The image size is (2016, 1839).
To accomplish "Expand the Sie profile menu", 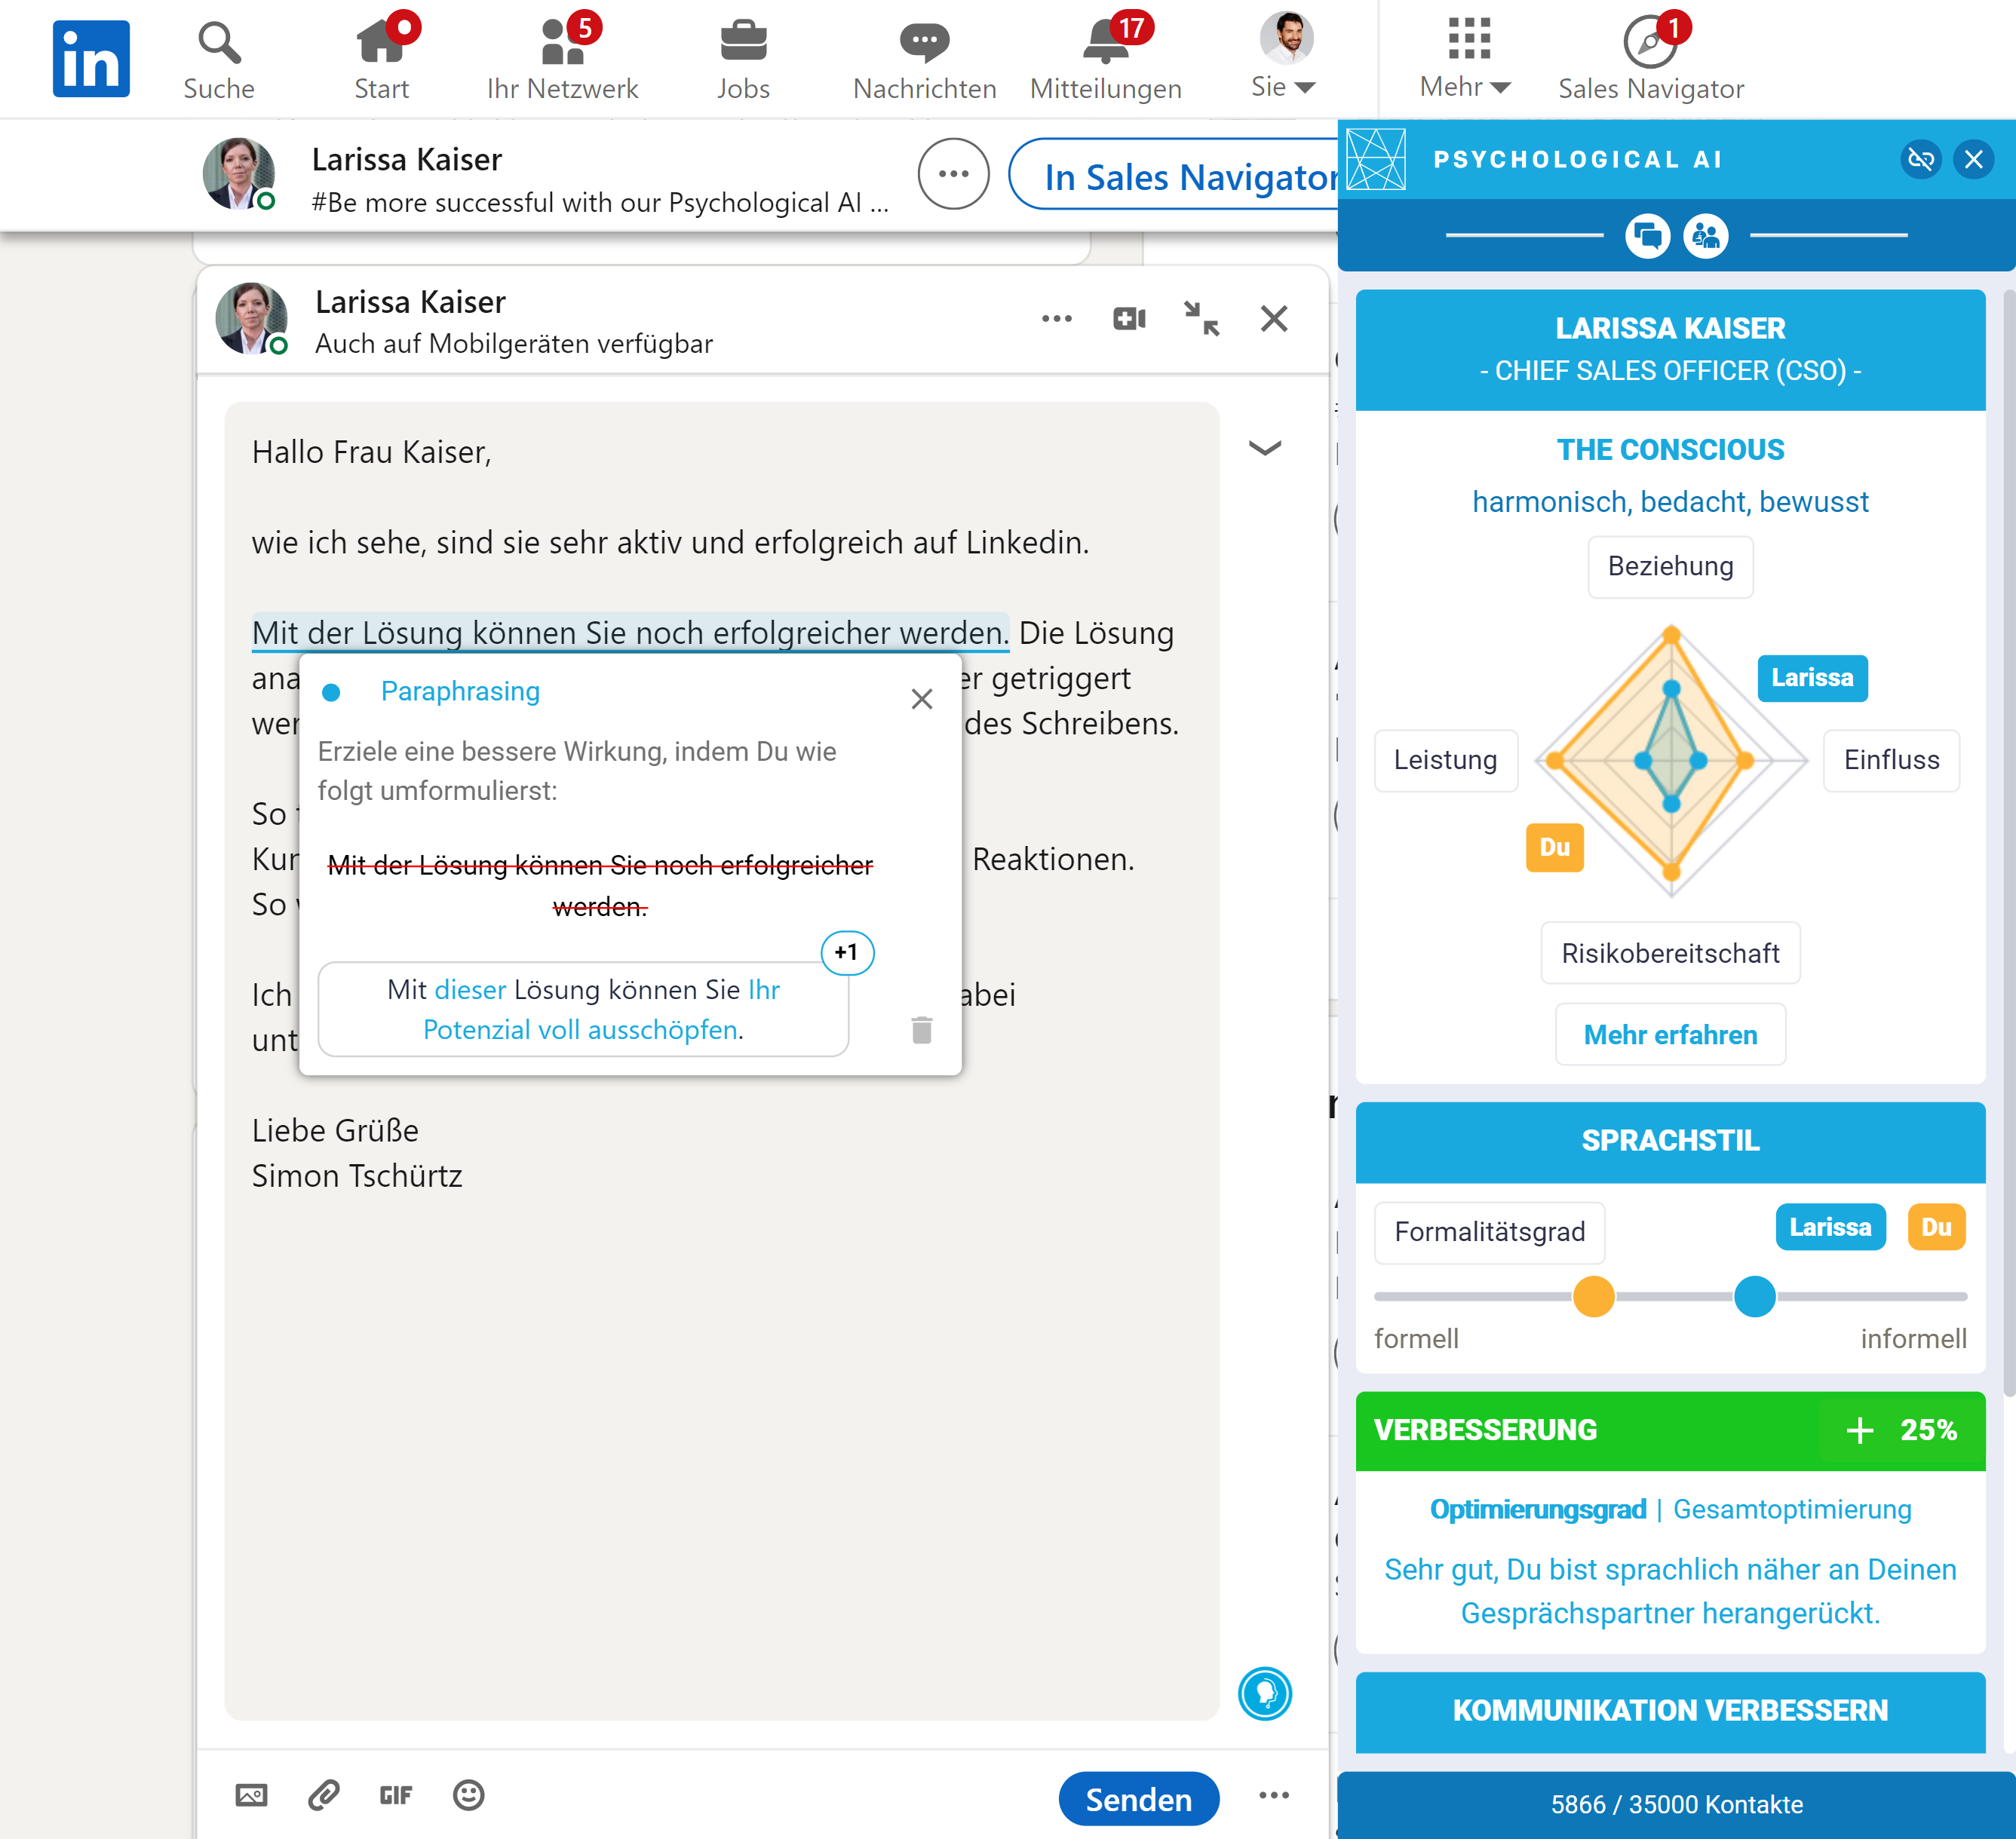I will click(x=1284, y=57).
